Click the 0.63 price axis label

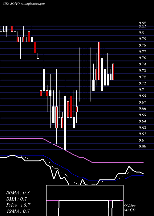(x=142, y=127)
